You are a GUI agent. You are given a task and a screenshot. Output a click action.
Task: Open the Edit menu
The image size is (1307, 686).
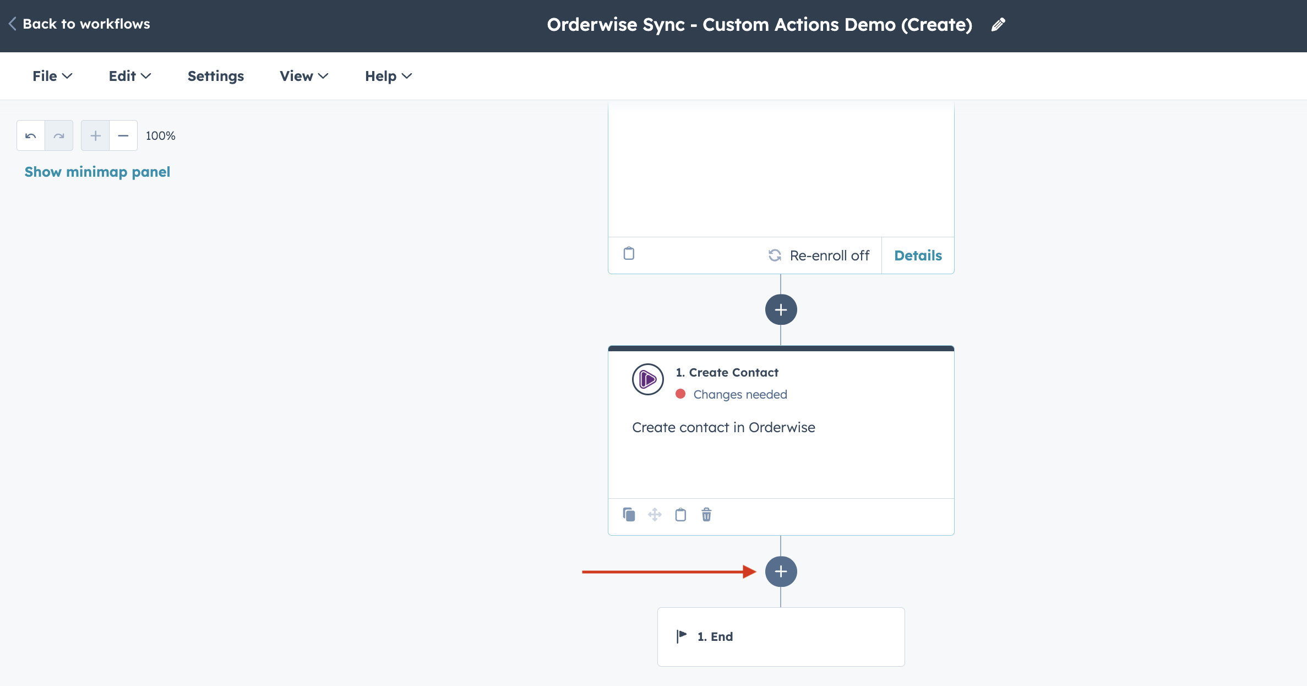coord(130,76)
